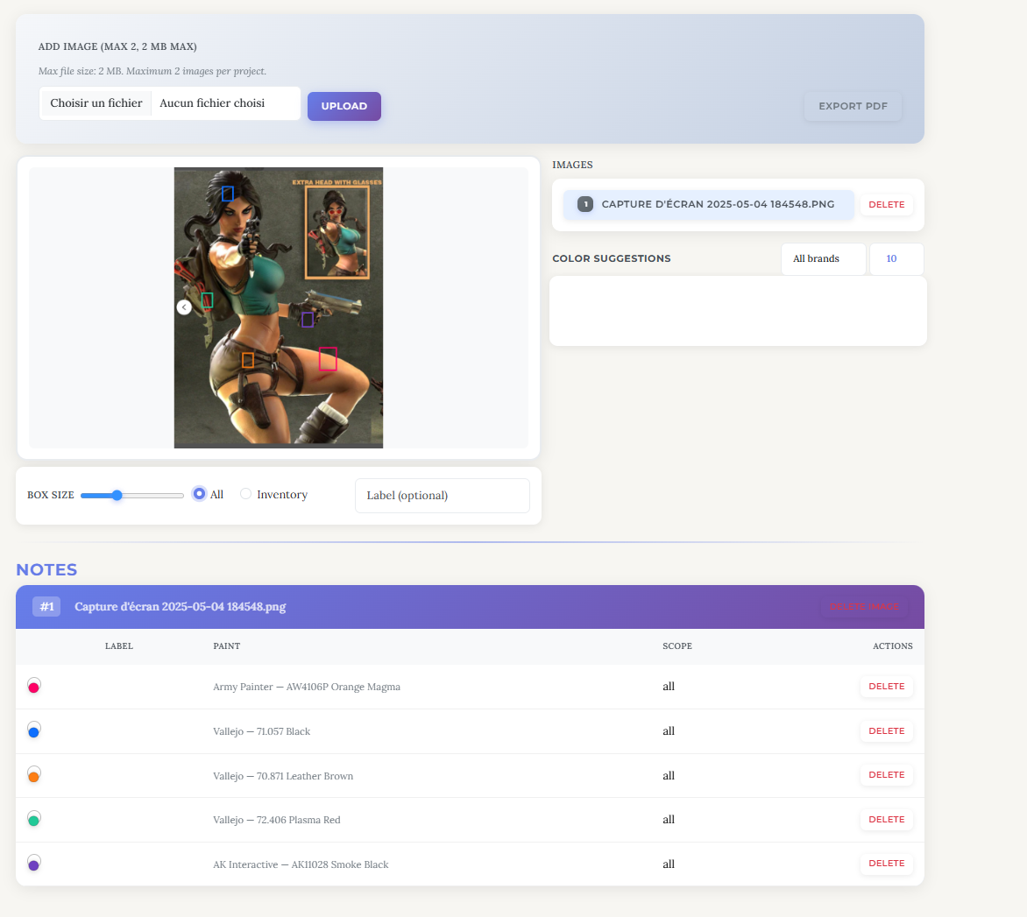This screenshot has width=1027, height=917.
Task: Select the teal box marker on the backpack
Action: point(208,300)
